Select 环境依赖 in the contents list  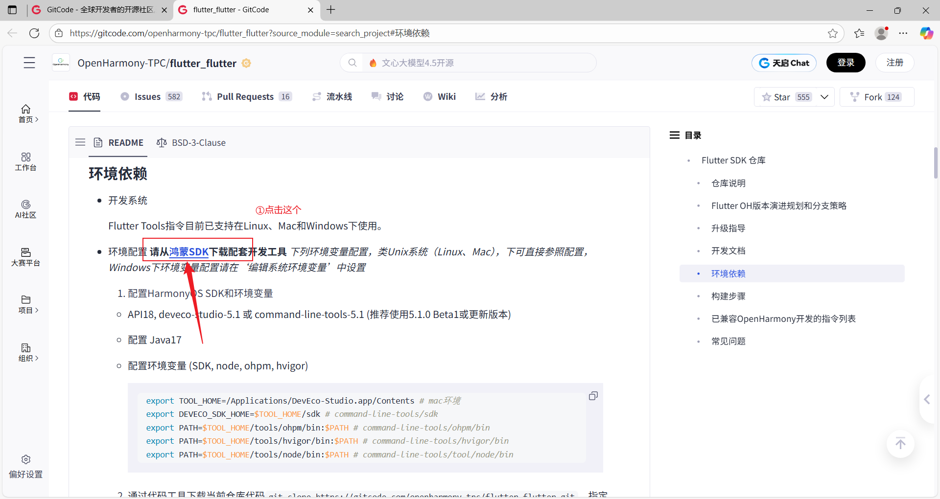tap(792, 273)
